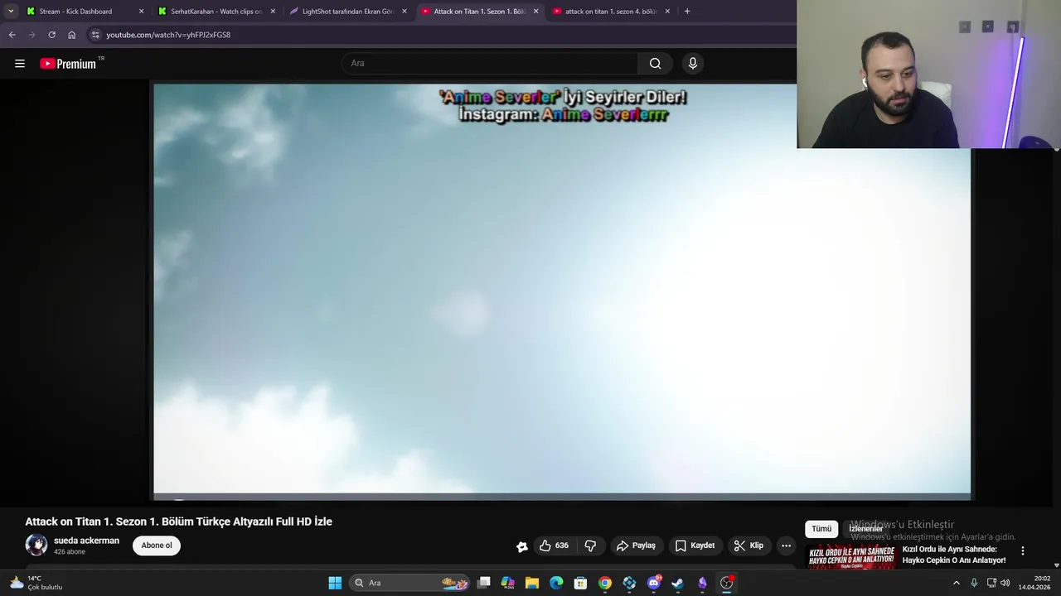The image size is (1061, 596).
Task: Reload the page with the refresh icon
Action: pyautogui.click(x=51, y=35)
